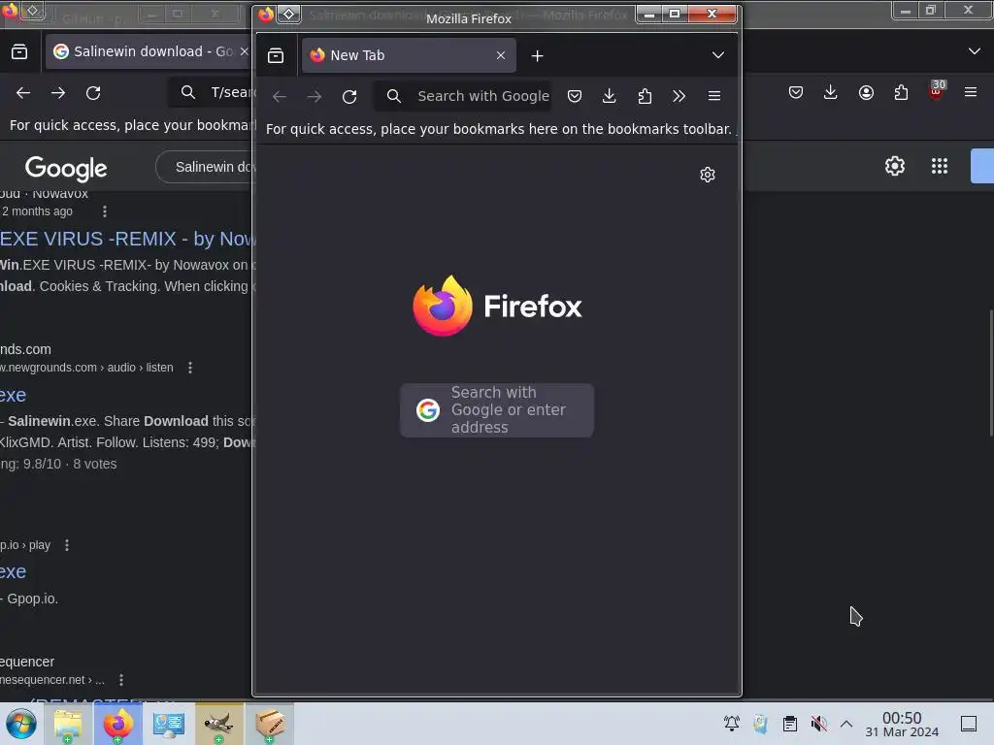Open options for the newgrounds.com result

point(190,368)
